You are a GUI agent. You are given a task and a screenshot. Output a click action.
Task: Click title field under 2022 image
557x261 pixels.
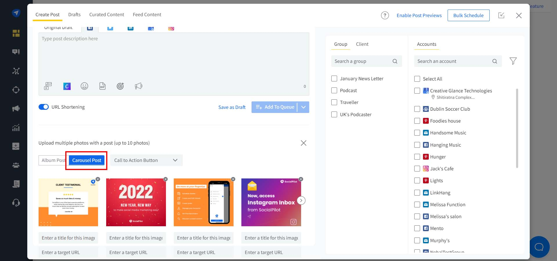(136, 238)
